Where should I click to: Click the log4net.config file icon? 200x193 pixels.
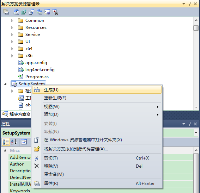point(21,70)
